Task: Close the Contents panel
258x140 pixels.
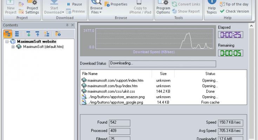Action: point(73,25)
